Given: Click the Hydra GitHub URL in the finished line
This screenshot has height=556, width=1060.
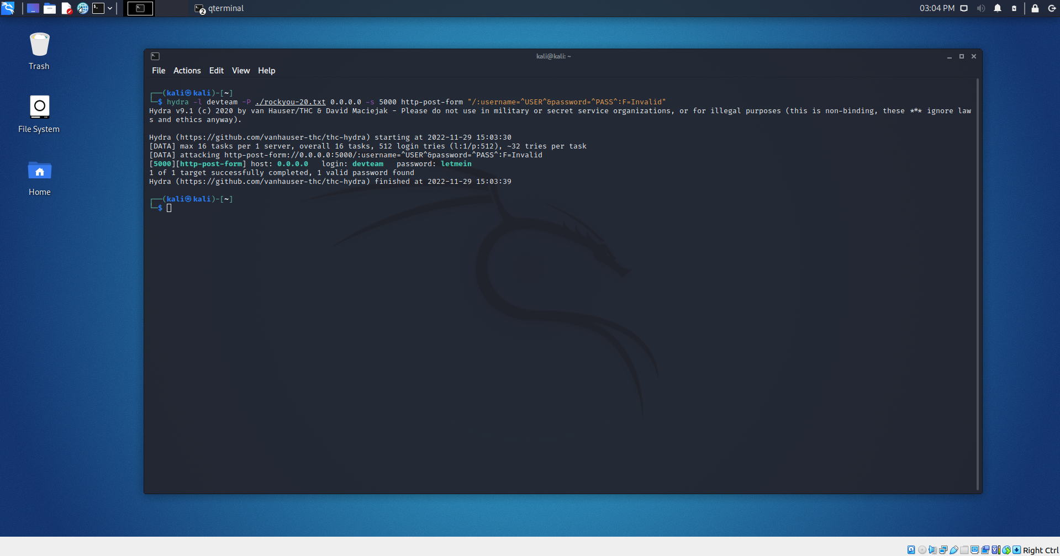Looking at the screenshot, I should 273,182.
